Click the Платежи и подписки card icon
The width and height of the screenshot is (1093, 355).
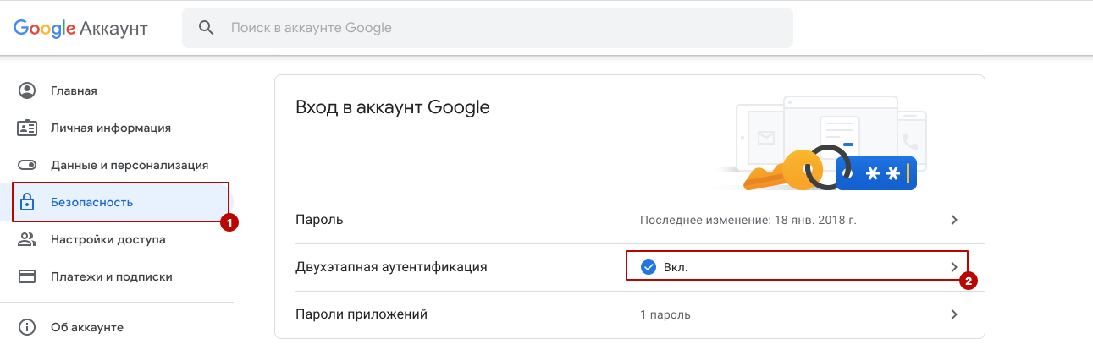coord(27,276)
